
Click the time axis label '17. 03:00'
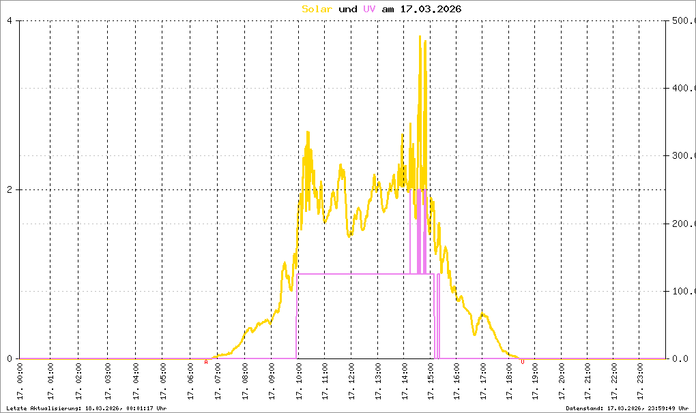pyautogui.click(x=108, y=381)
